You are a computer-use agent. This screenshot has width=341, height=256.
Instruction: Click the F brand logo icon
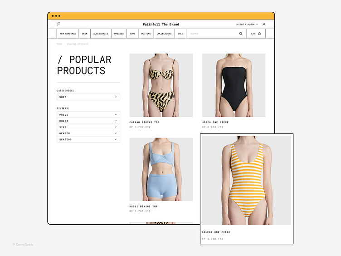coord(58,24)
